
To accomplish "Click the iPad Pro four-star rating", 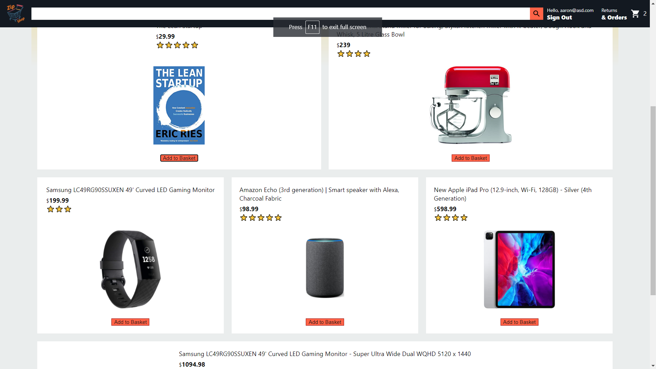I will point(451,218).
